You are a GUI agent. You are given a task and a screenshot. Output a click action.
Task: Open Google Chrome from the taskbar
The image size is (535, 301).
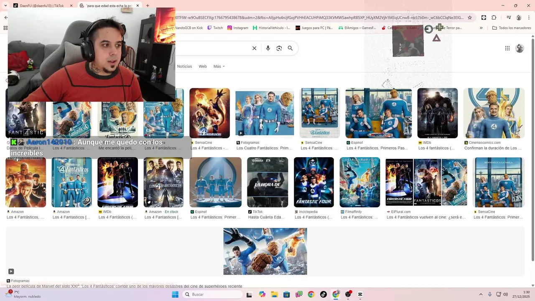(x=311, y=294)
